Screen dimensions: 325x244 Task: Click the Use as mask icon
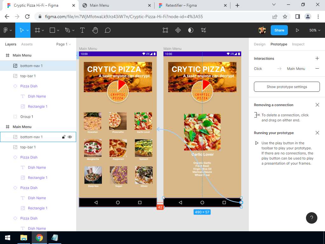click(191, 30)
